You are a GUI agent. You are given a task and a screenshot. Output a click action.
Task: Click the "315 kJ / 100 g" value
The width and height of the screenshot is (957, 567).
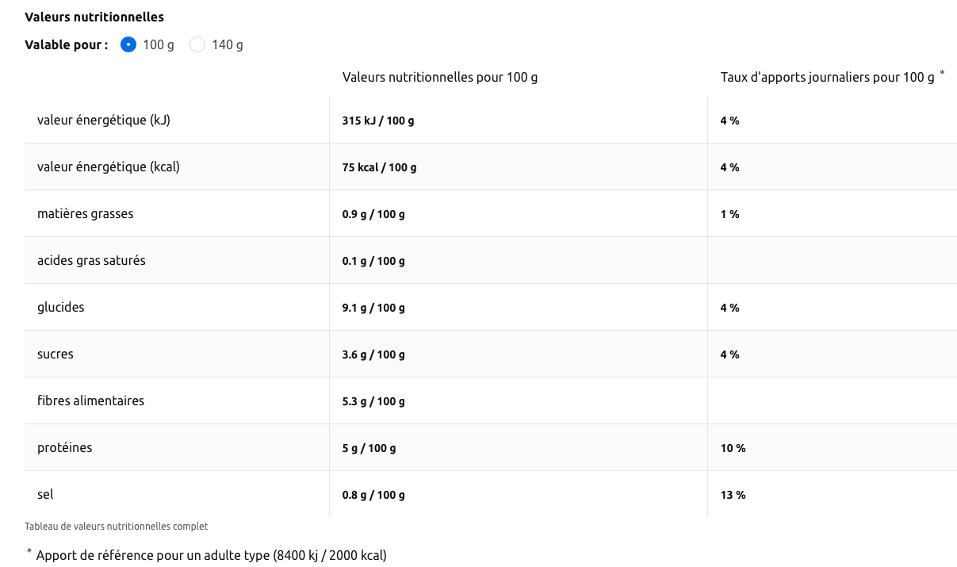tap(378, 121)
